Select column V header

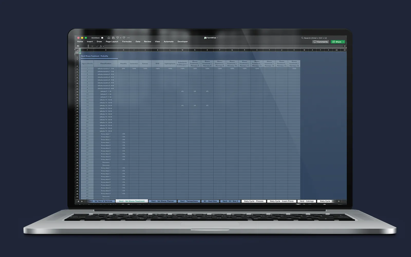pyautogui.click(x=294, y=50)
